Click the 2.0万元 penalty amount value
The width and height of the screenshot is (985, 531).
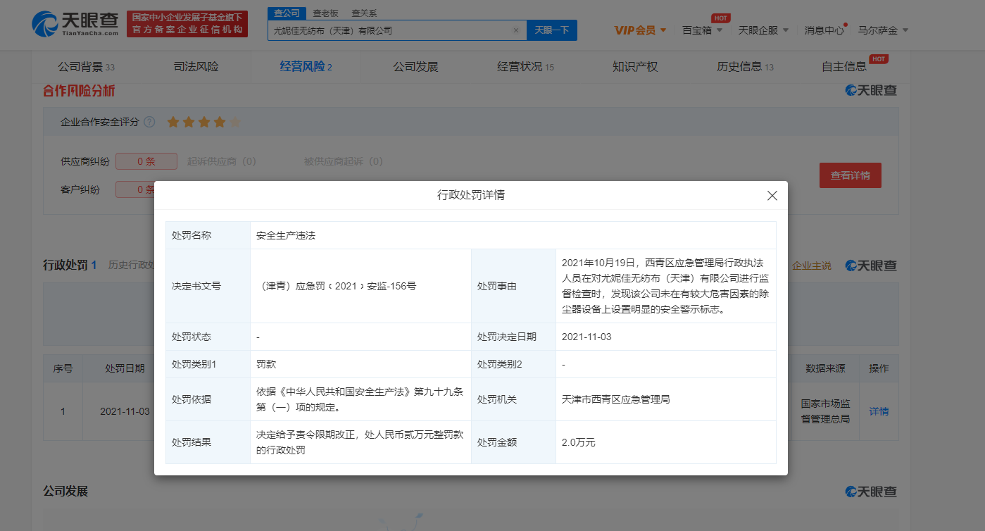578,442
